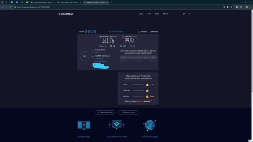253x142 pixels.
Task: Open the Apps menu
Action: click(140, 14)
